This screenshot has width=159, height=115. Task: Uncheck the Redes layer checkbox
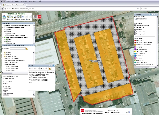pyautogui.click(x=7, y=41)
